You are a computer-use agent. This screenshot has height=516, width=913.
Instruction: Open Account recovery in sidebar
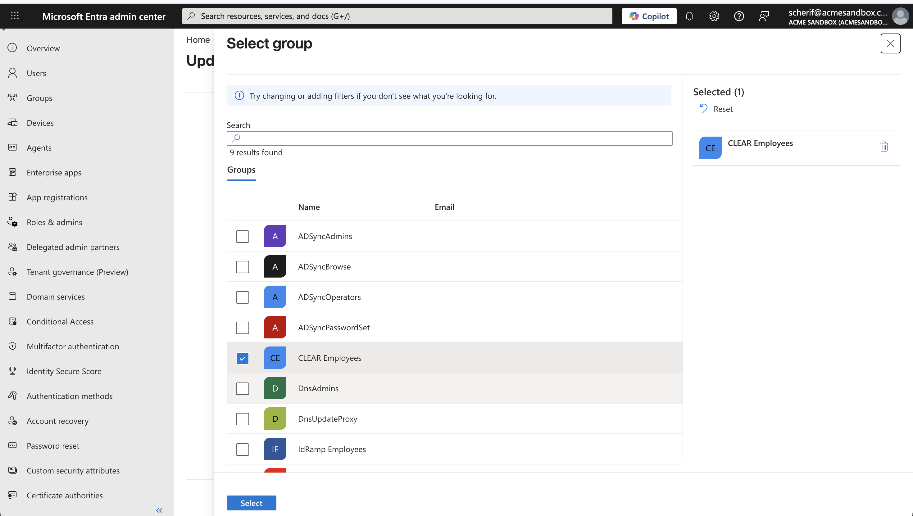tap(57, 421)
